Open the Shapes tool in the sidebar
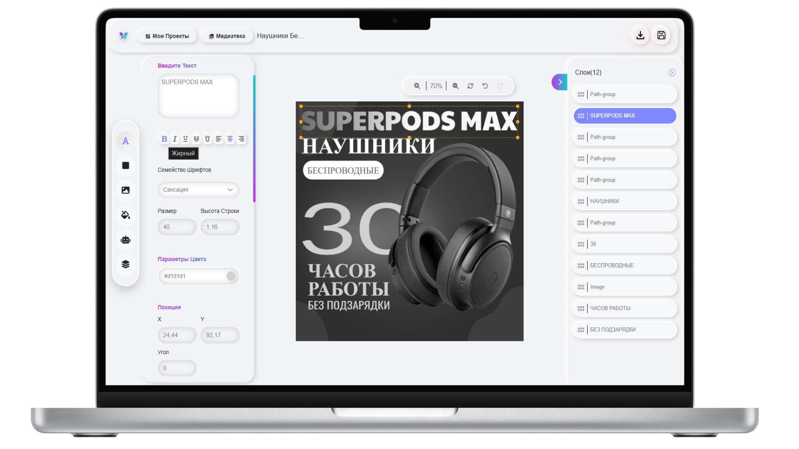The height and width of the screenshot is (449, 799). click(x=125, y=165)
